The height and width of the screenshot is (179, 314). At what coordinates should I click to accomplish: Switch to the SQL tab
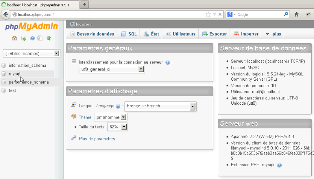[129, 34]
